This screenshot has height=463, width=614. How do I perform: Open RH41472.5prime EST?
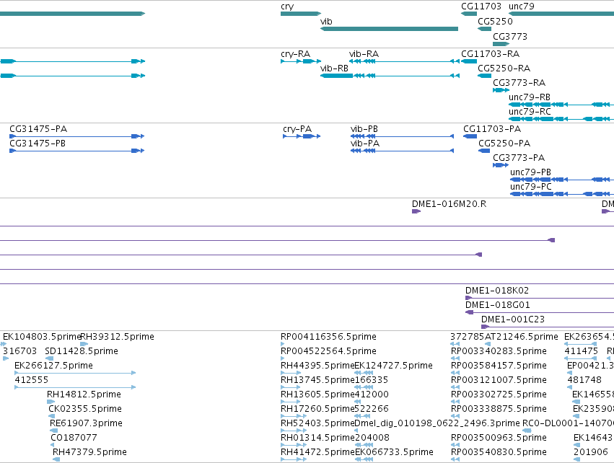click(x=294, y=459)
